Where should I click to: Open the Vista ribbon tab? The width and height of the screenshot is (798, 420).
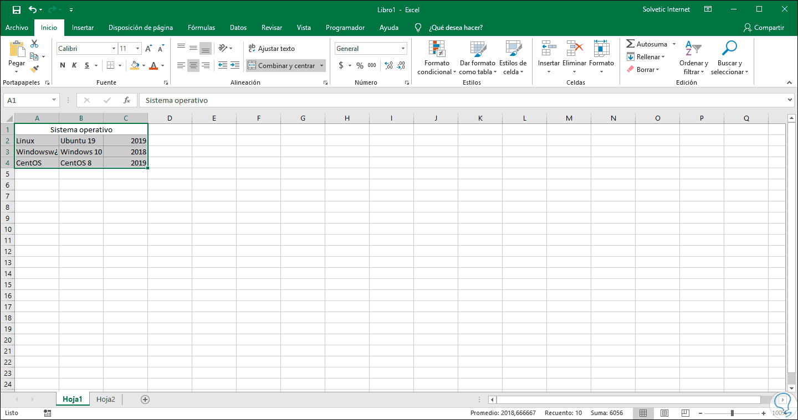tap(304, 28)
